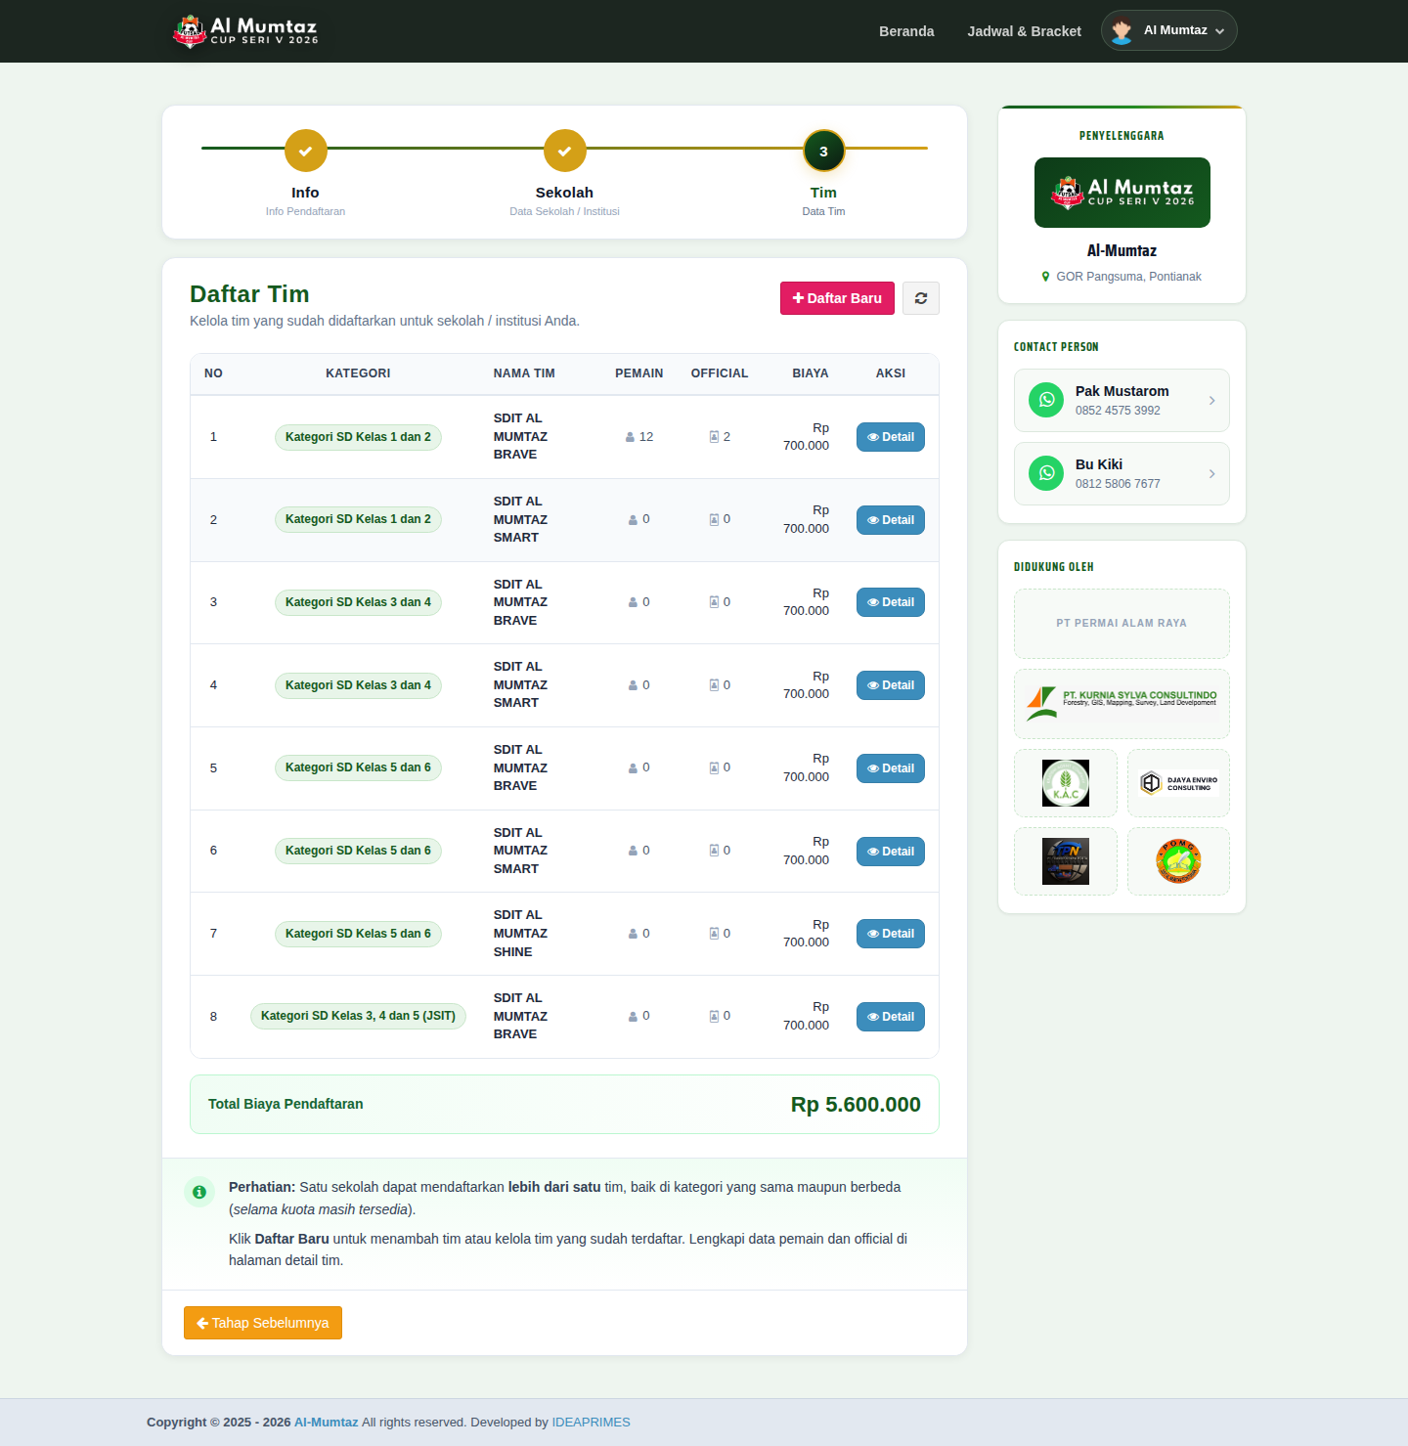Show Detail for row 6 team
Image resolution: width=1408 pixels, height=1446 pixels.
point(890,852)
